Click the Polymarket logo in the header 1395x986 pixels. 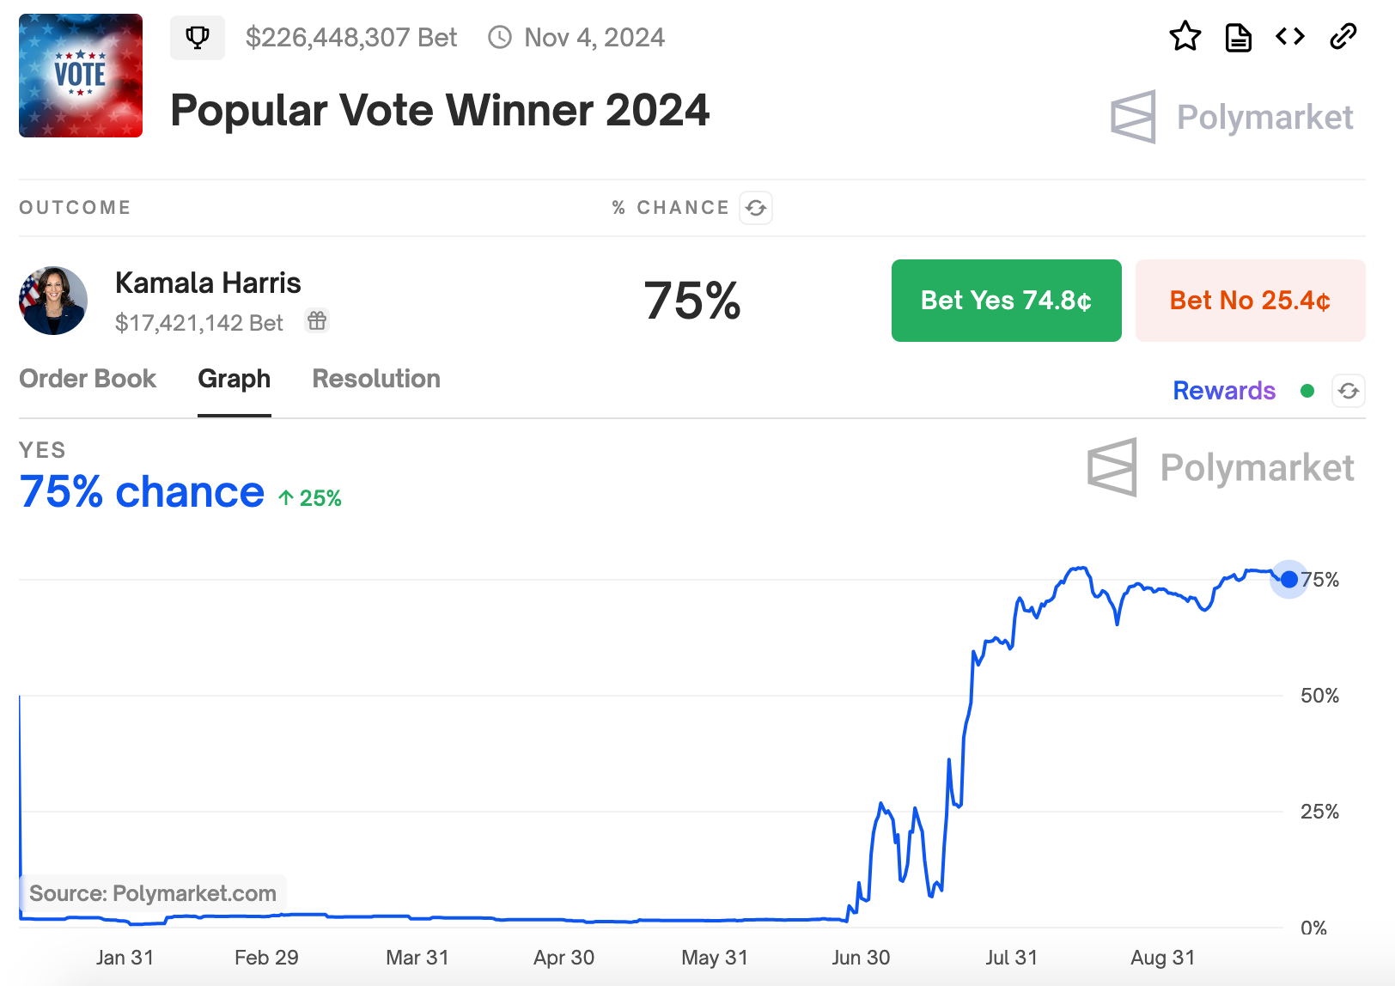pyautogui.click(x=1232, y=118)
